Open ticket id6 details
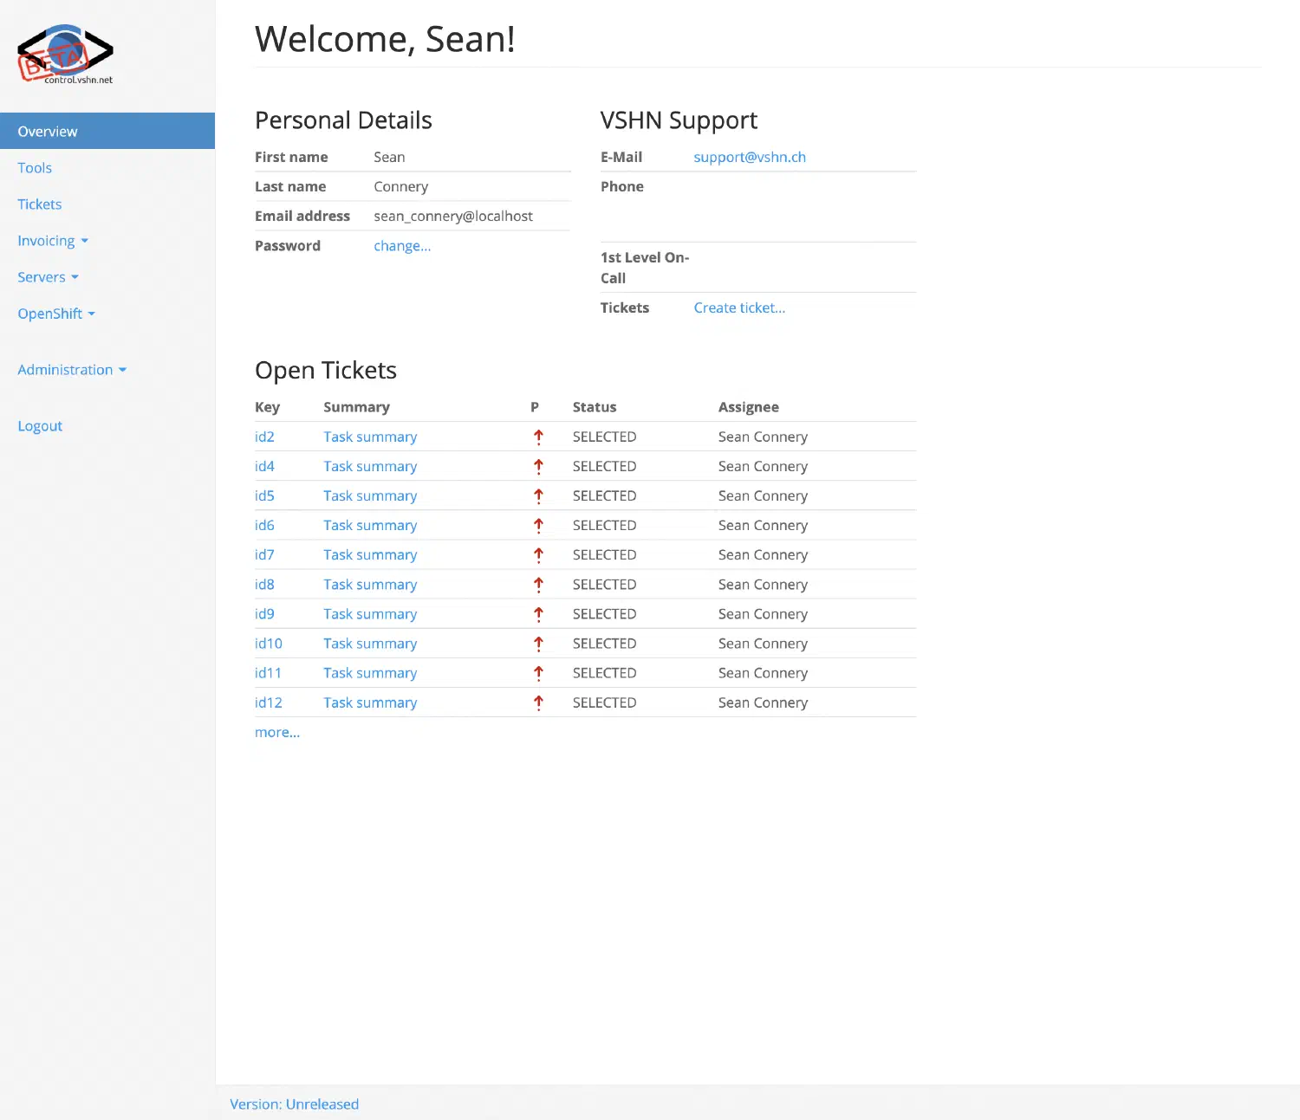The image size is (1300, 1120). 264,525
